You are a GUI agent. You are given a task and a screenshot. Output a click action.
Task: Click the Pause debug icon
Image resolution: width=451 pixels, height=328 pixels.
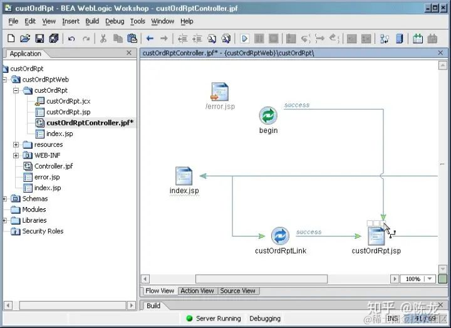click(259, 38)
